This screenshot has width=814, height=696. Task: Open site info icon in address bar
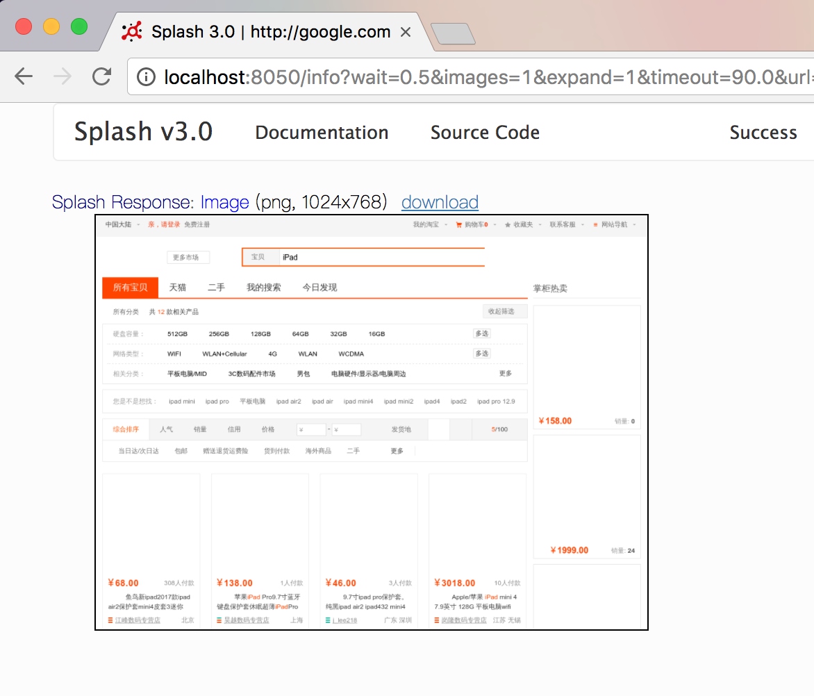146,76
